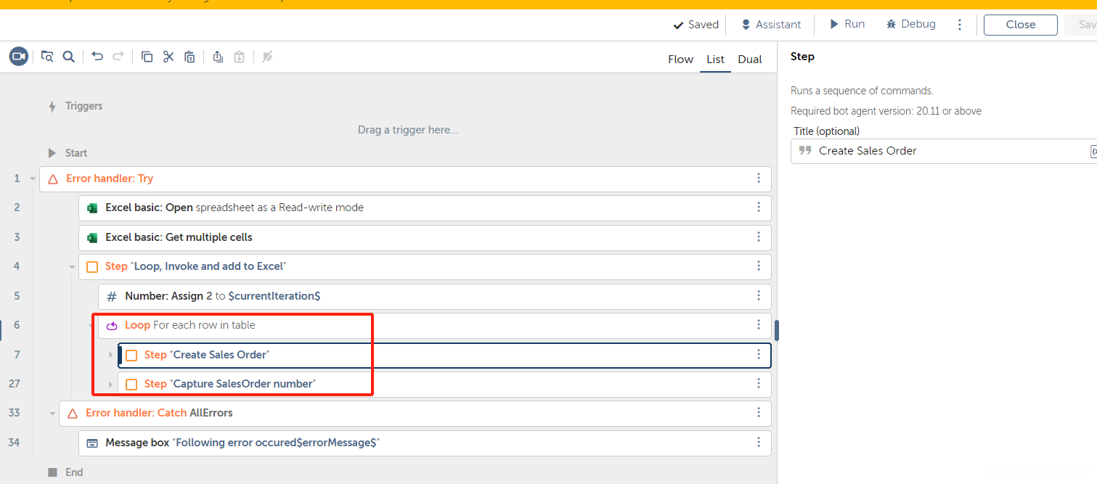Click the Title input field

pos(944,151)
